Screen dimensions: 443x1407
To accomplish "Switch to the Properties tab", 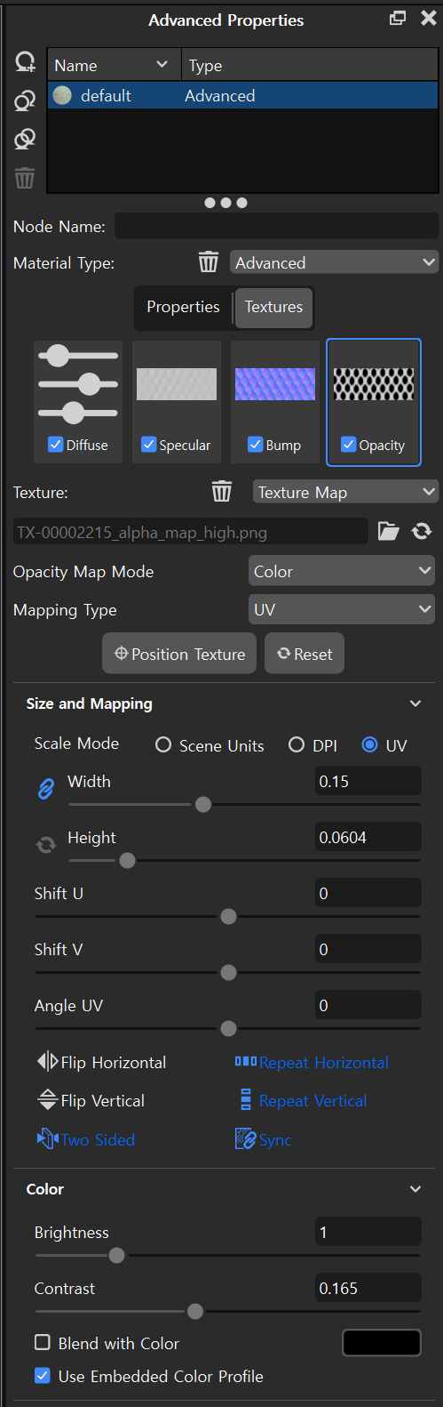I will pyautogui.click(x=183, y=307).
